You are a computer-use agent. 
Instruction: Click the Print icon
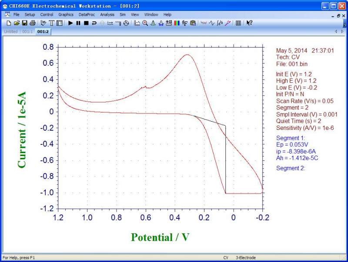click(33, 23)
